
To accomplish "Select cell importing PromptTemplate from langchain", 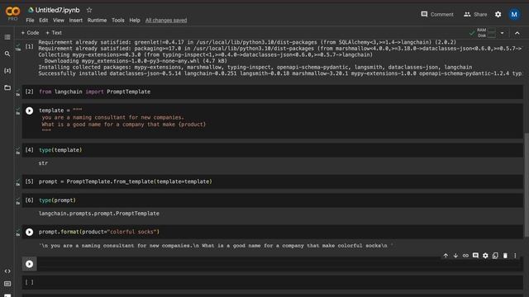I will 273,92.
